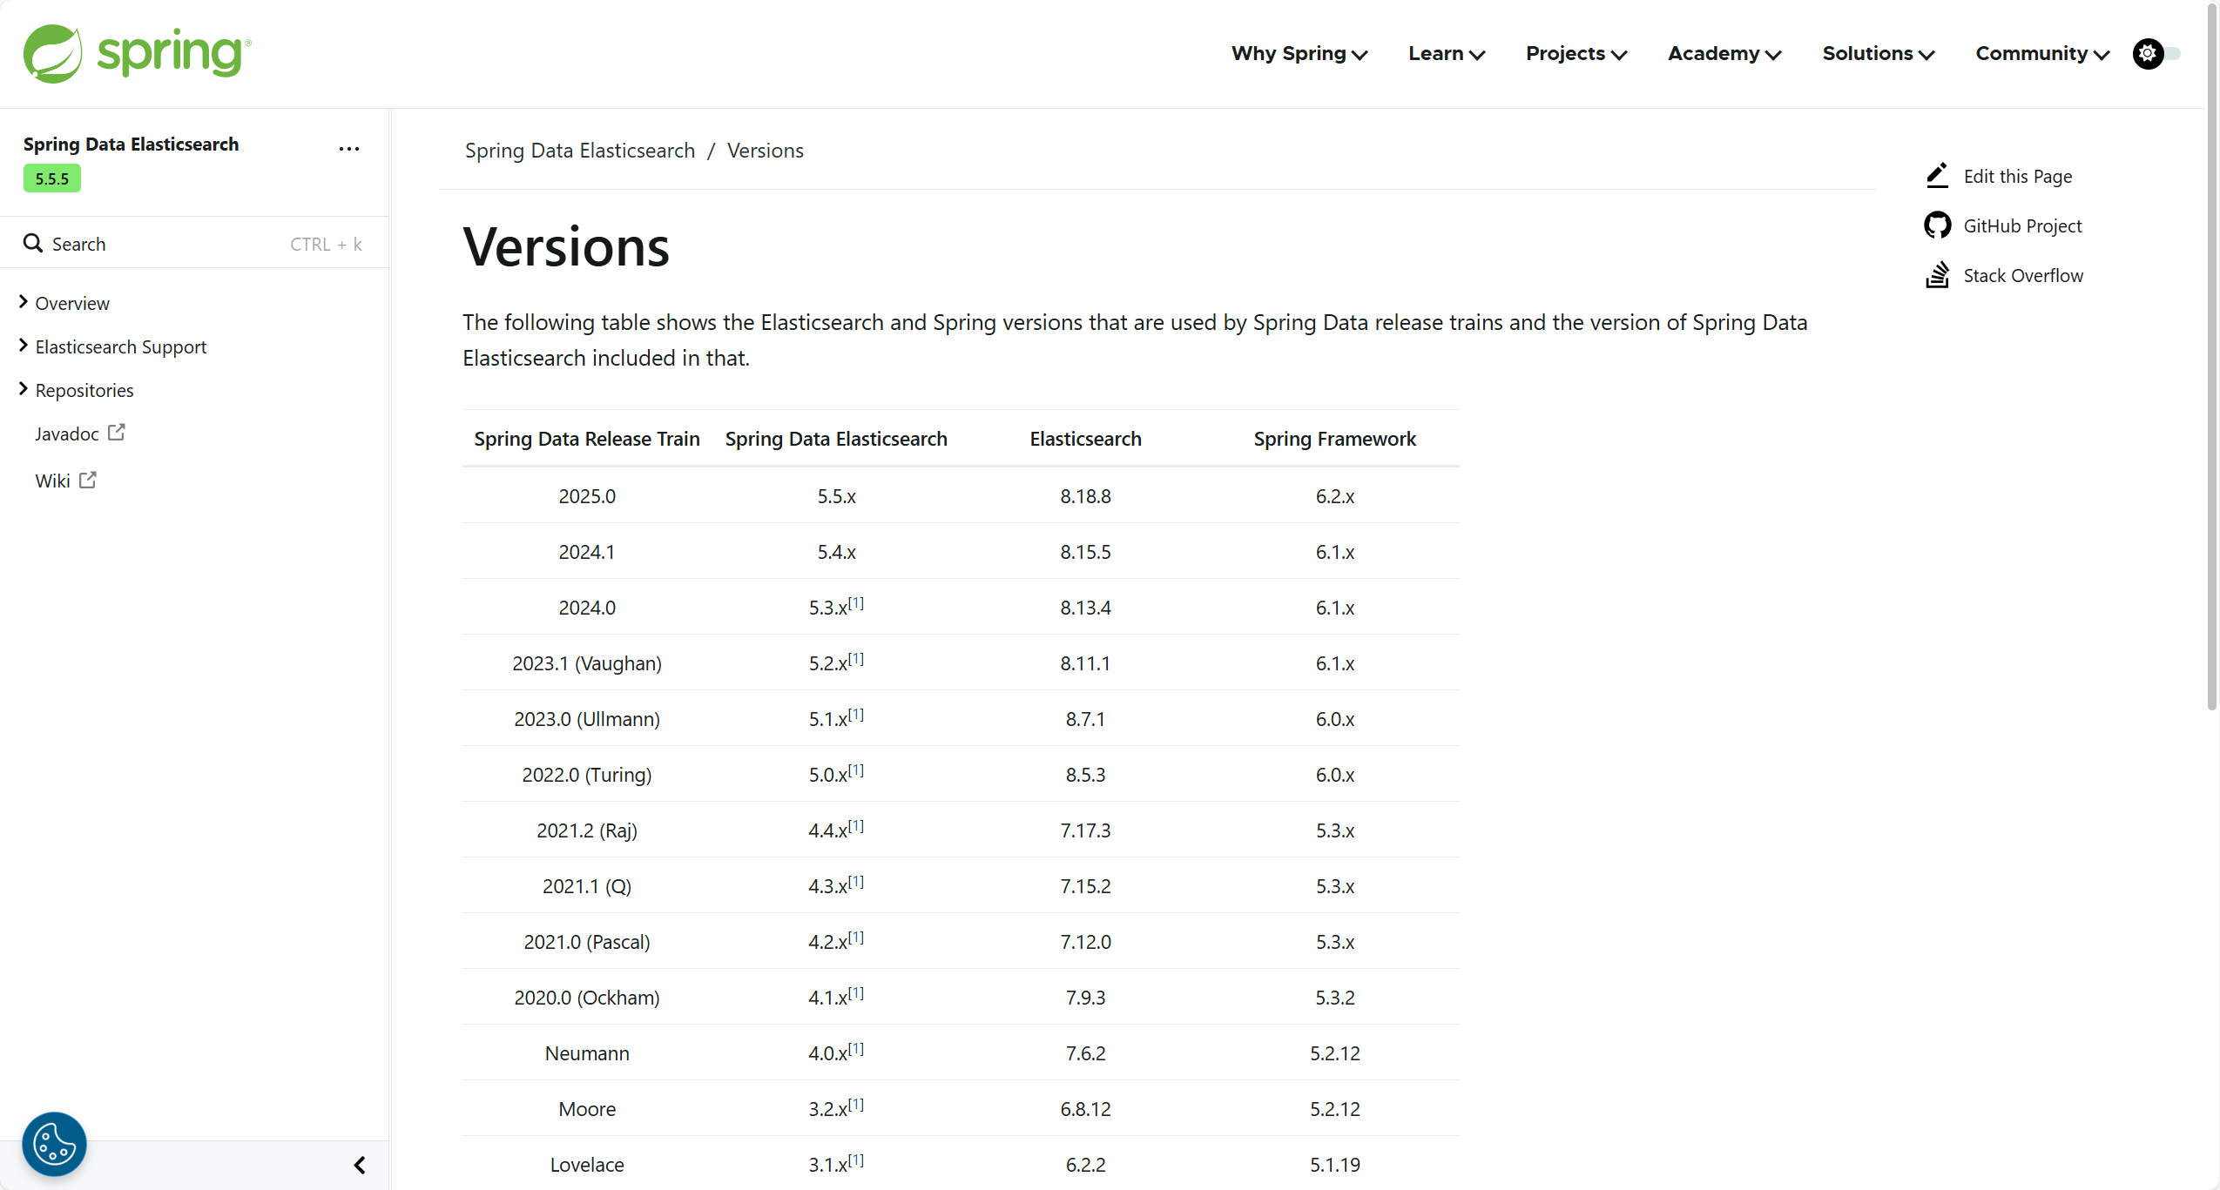Click the Spring leaf logo
Screen dimensions: 2220x1190
[x=52, y=54]
